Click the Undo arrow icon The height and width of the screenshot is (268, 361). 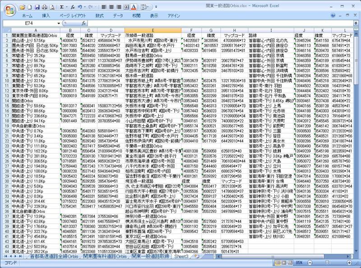(x=80, y=7)
